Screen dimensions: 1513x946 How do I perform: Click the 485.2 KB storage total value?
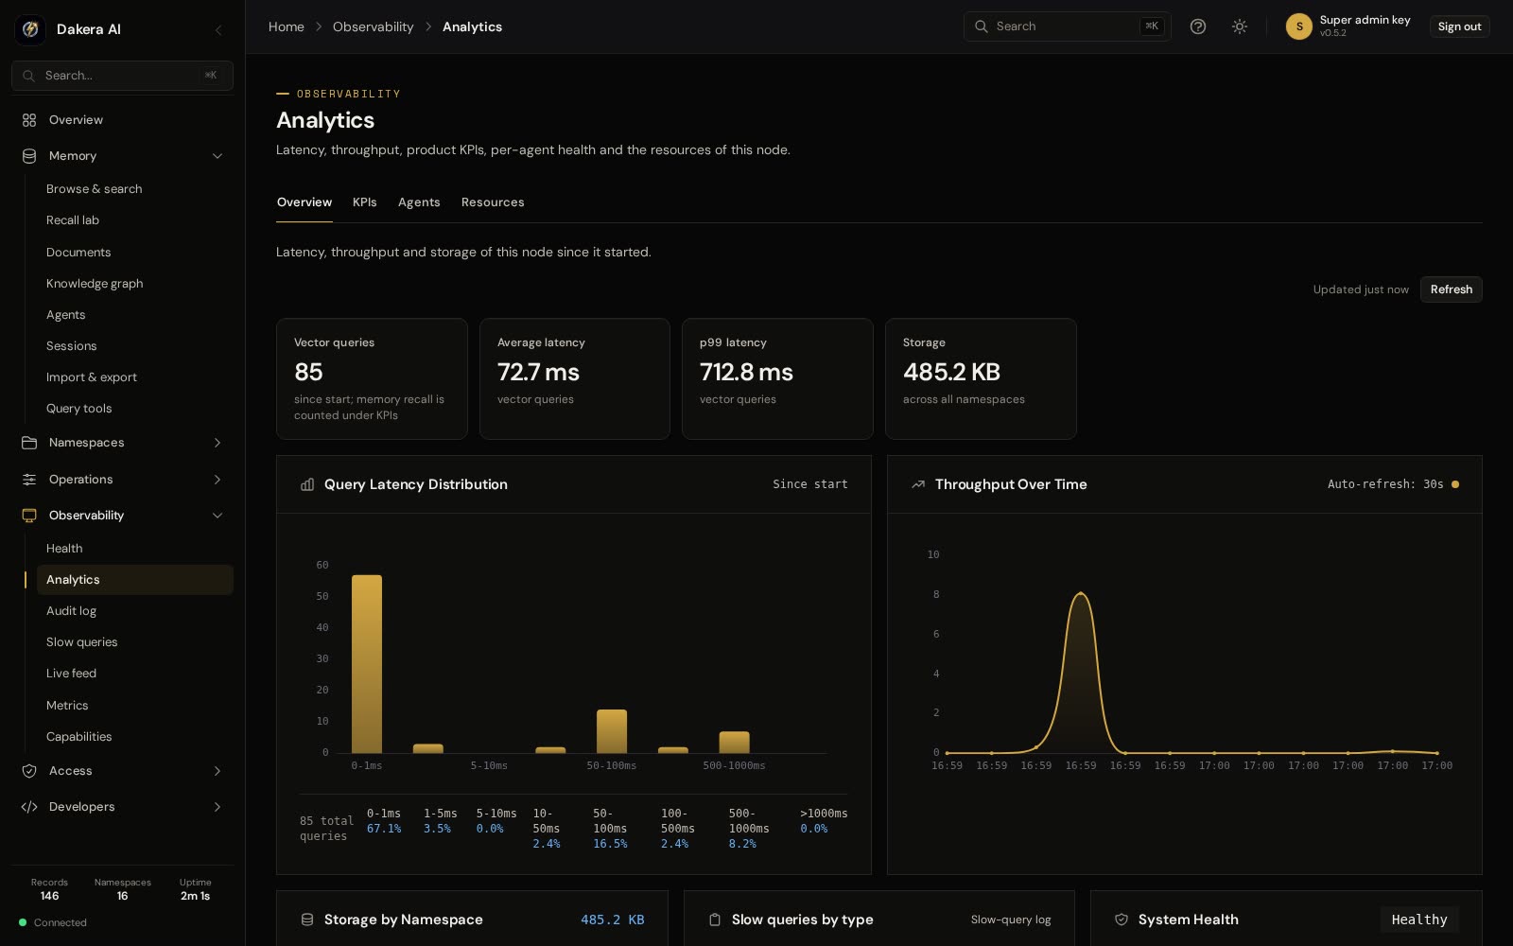pyautogui.click(x=613, y=920)
